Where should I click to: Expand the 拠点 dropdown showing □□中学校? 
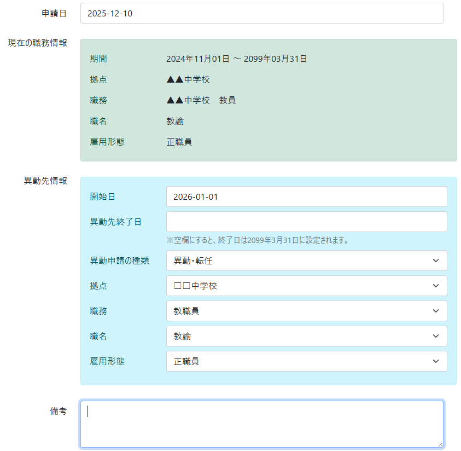point(306,286)
